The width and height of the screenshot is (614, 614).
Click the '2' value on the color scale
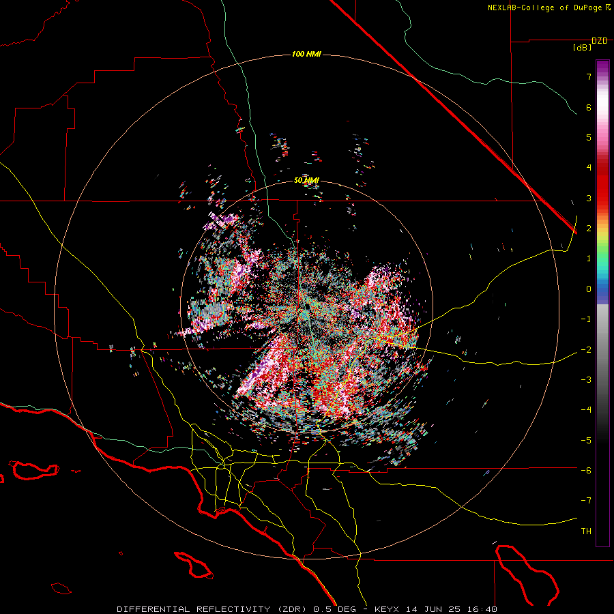pyautogui.click(x=589, y=229)
